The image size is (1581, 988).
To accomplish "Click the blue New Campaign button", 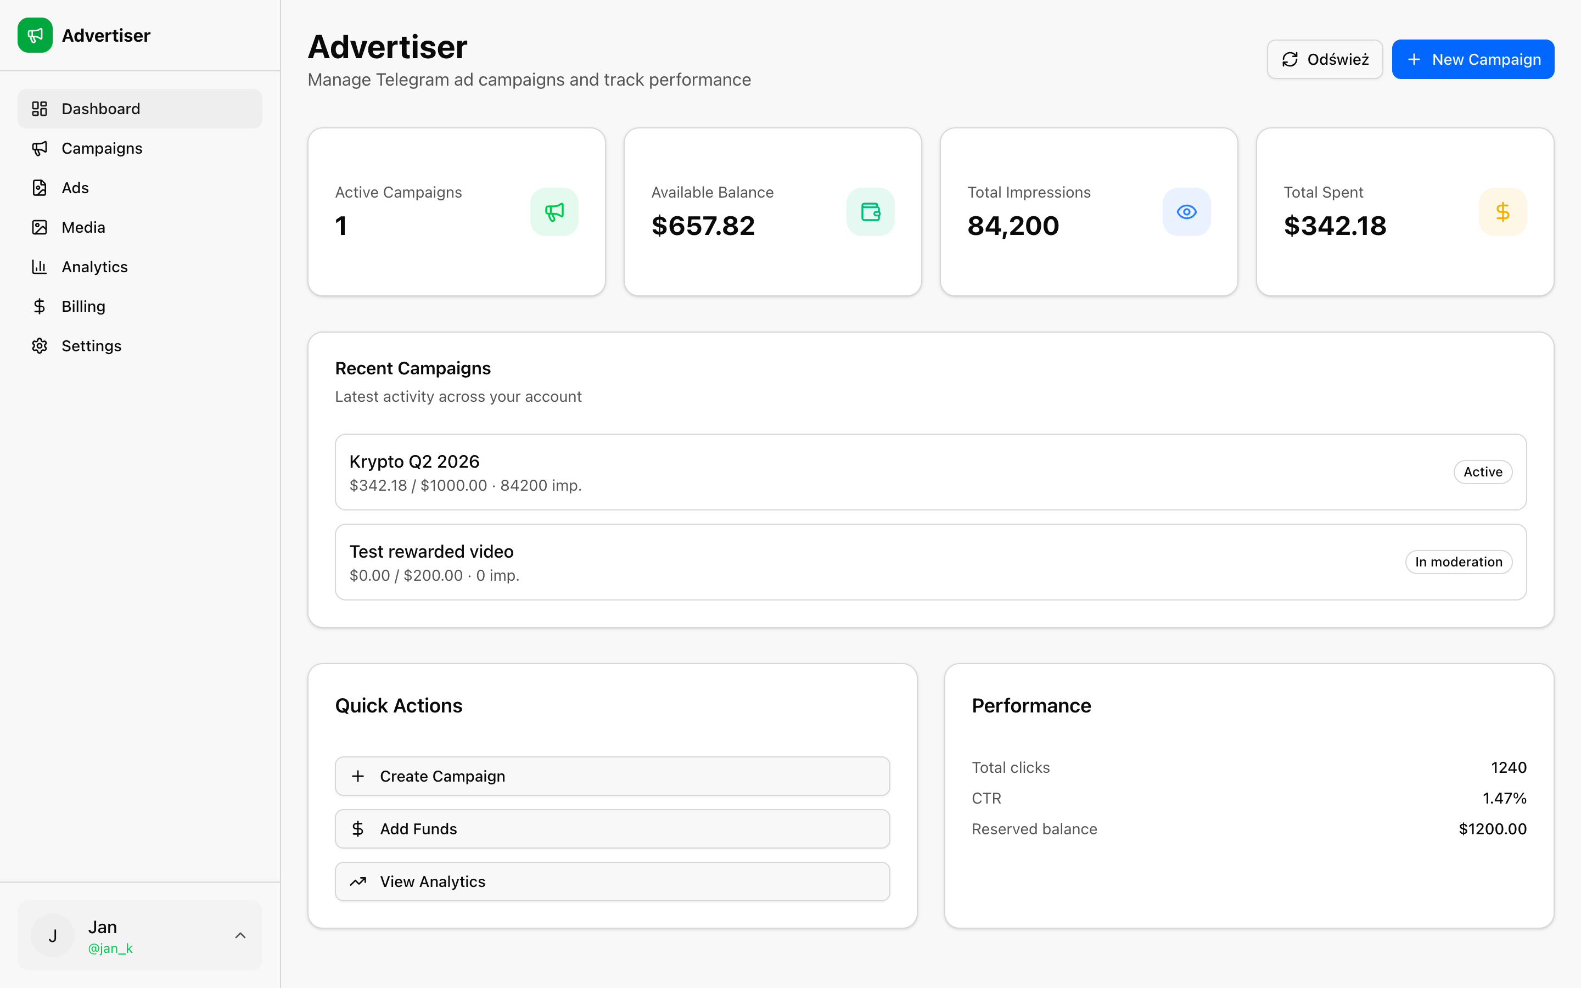I will pyautogui.click(x=1472, y=59).
